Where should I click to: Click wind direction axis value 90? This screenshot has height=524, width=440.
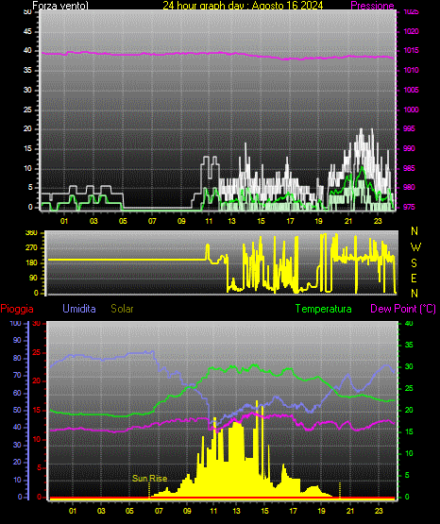[x=33, y=278]
